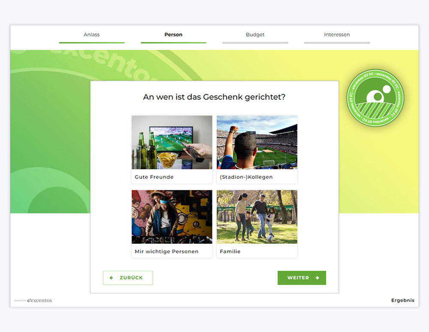The height and width of the screenshot is (332, 429).
Task: Click the green progress bar under Person
Action: (x=173, y=43)
